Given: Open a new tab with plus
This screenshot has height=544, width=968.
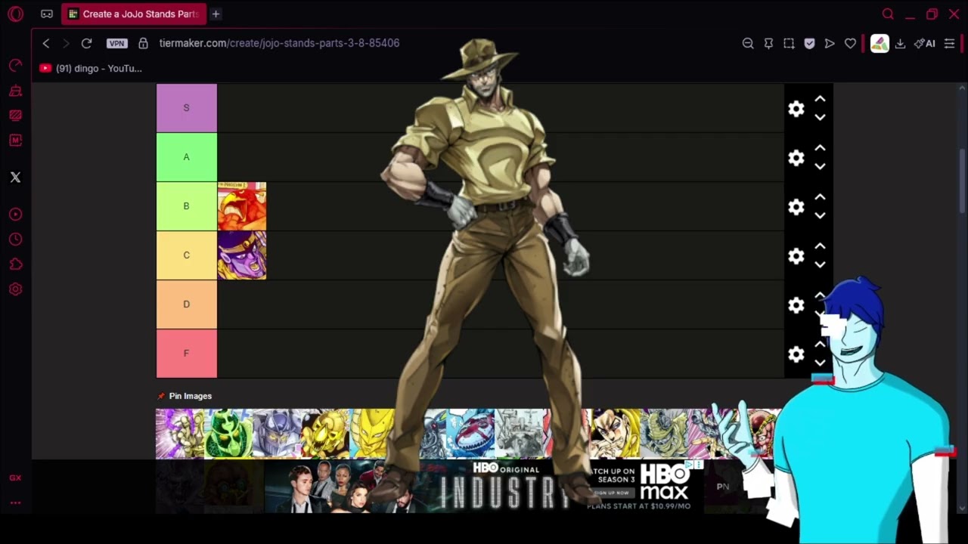Looking at the screenshot, I should (216, 14).
